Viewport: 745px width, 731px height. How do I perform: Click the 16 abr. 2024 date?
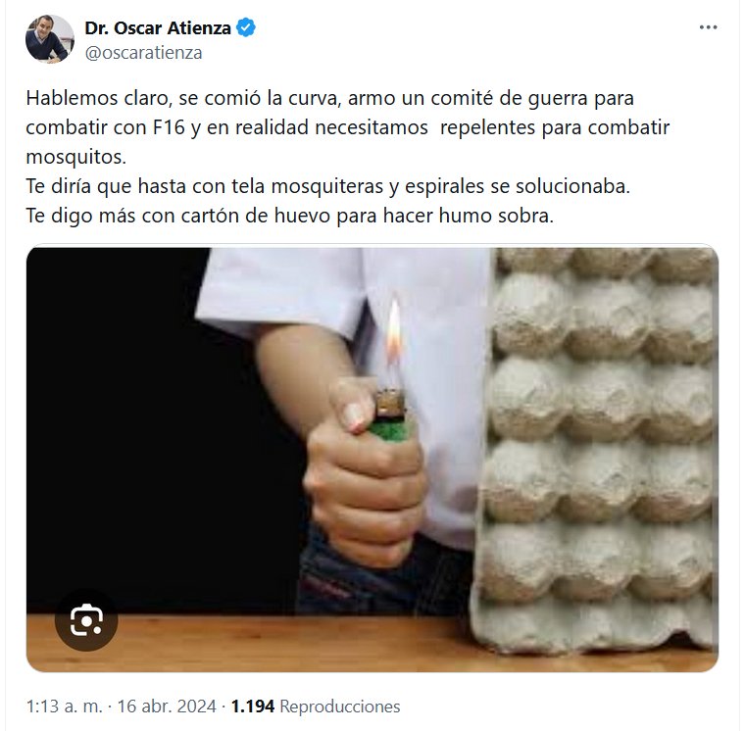167,707
